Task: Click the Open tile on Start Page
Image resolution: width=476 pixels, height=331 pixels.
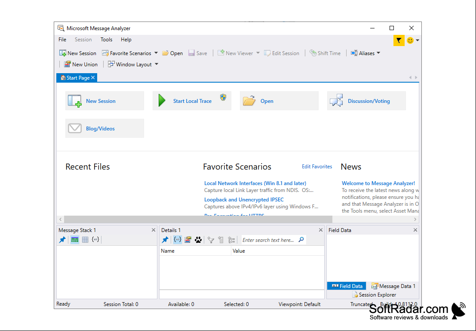Action: 279,101
